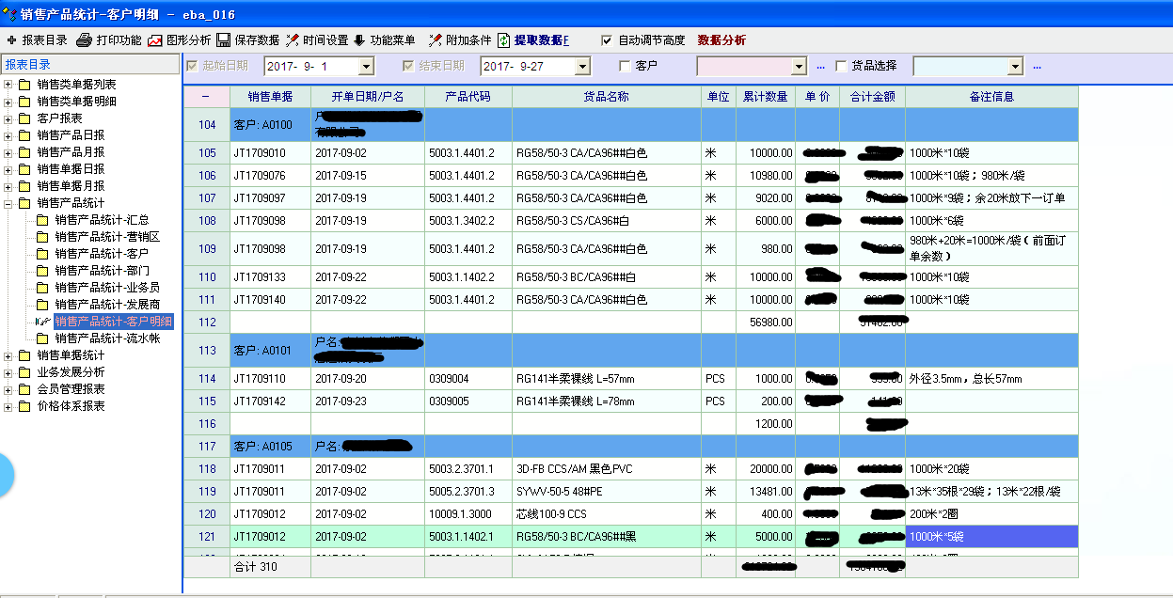Tick the 货品选择 checkbox
This screenshot has width=1173, height=598.
pyautogui.click(x=840, y=66)
